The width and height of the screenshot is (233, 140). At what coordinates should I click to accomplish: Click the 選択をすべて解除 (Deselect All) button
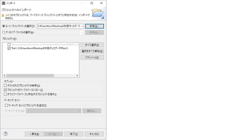[92, 51]
